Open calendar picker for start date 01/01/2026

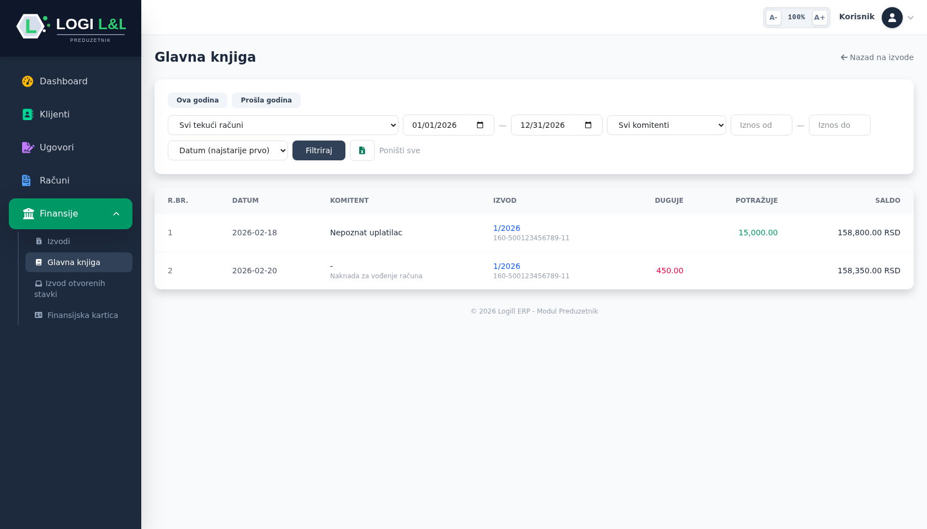(x=480, y=125)
